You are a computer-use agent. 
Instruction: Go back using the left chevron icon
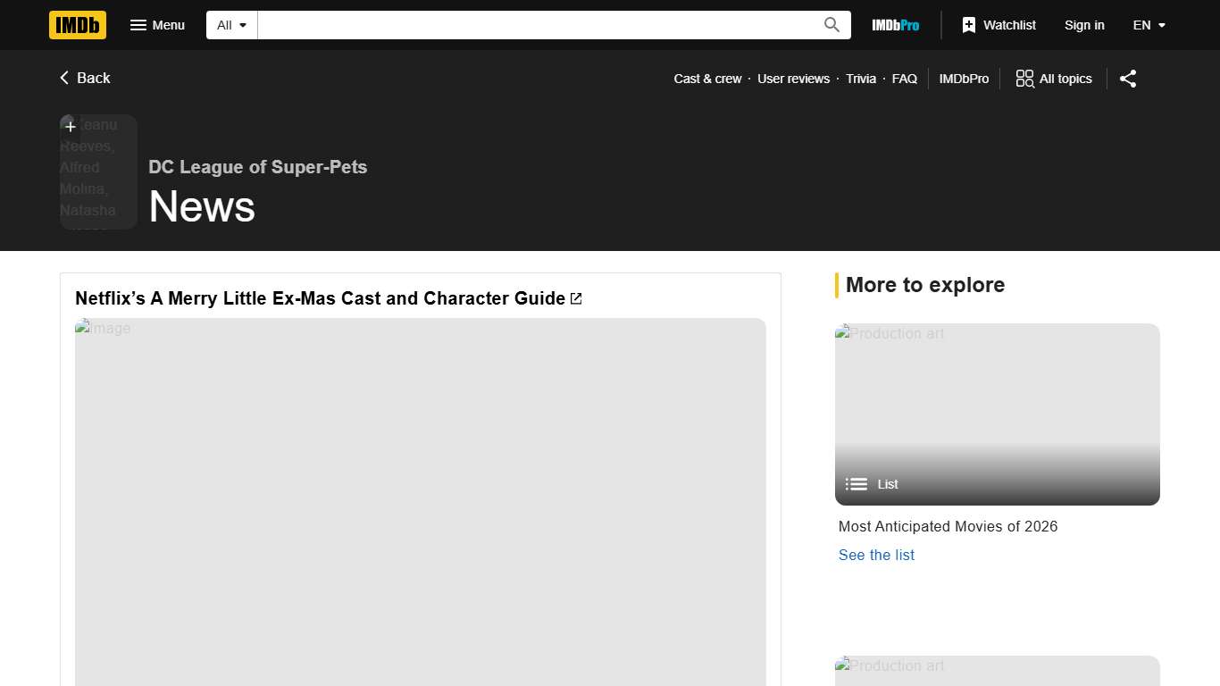click(63, 78)
